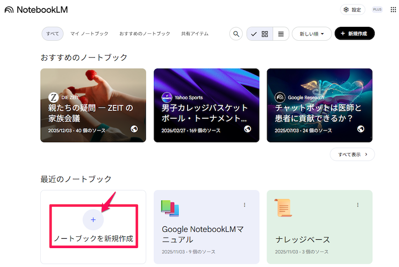Open options menu for ナレッジベース notebook
399x267 pixels.
(358, 205)
